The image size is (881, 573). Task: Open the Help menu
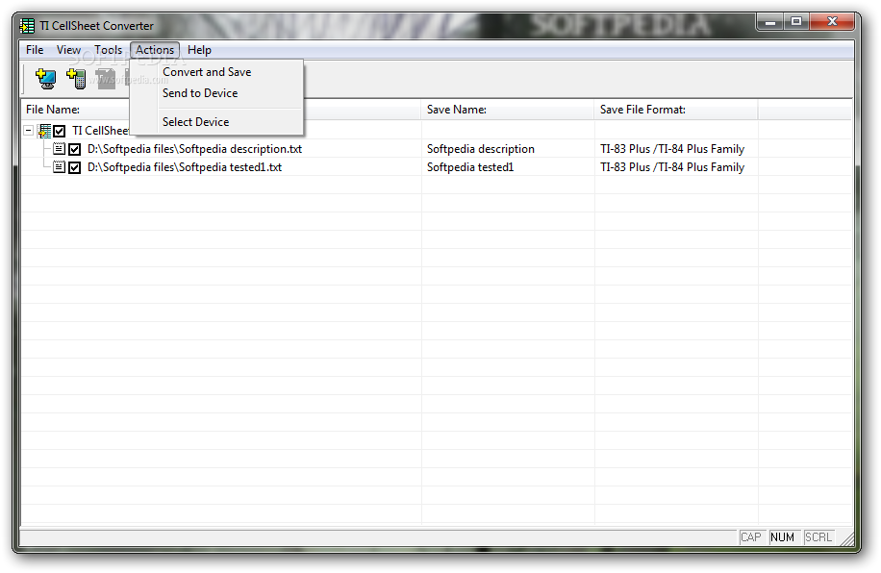click(x=199, y=50)
